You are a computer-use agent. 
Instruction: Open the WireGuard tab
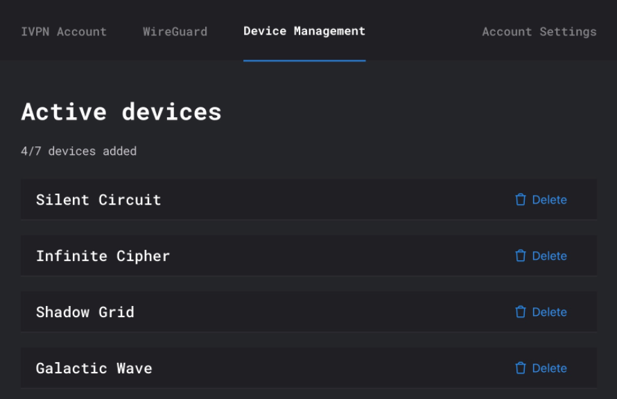coord(175,31)
